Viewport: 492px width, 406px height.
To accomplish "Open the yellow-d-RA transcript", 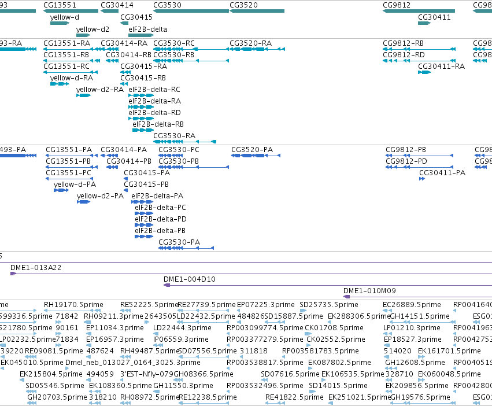I will 60,84.
